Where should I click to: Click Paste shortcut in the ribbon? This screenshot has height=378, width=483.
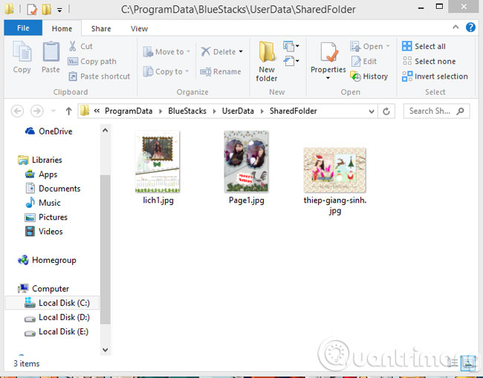tap(99, 76)
